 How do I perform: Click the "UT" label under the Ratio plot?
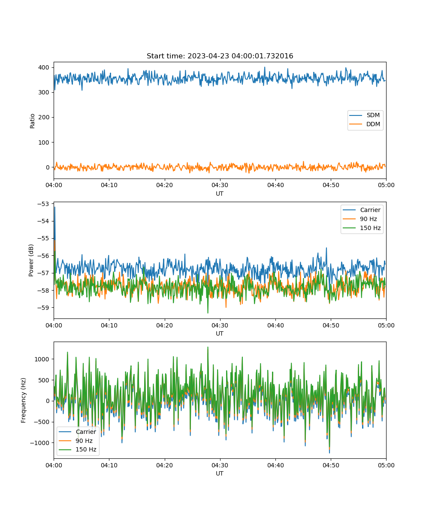(220, 194)
